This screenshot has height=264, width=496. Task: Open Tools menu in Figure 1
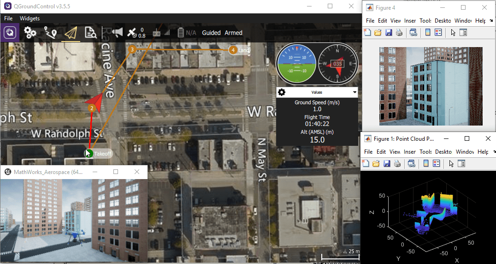pyautogui.click(x=425, y=152)
